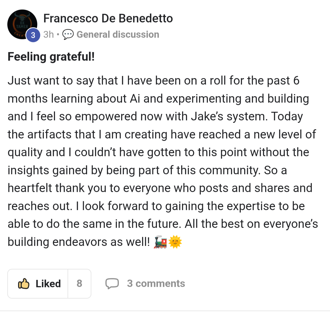The width and height of the screenshot is (330, 312).
Task: Click the smiling sun emoji
Action: pos(175,242)
